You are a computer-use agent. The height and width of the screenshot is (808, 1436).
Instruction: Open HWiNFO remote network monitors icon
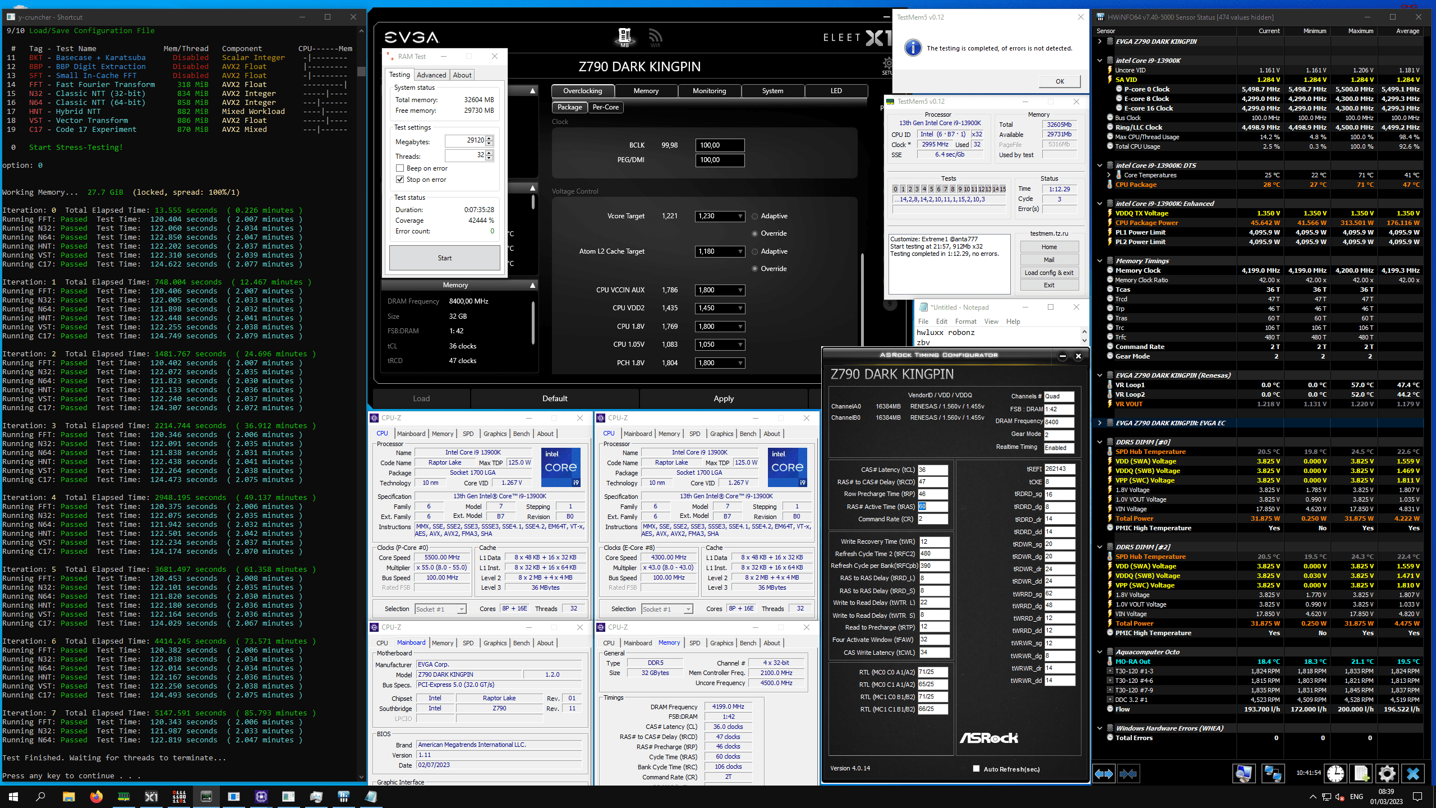coord(1272,774)
